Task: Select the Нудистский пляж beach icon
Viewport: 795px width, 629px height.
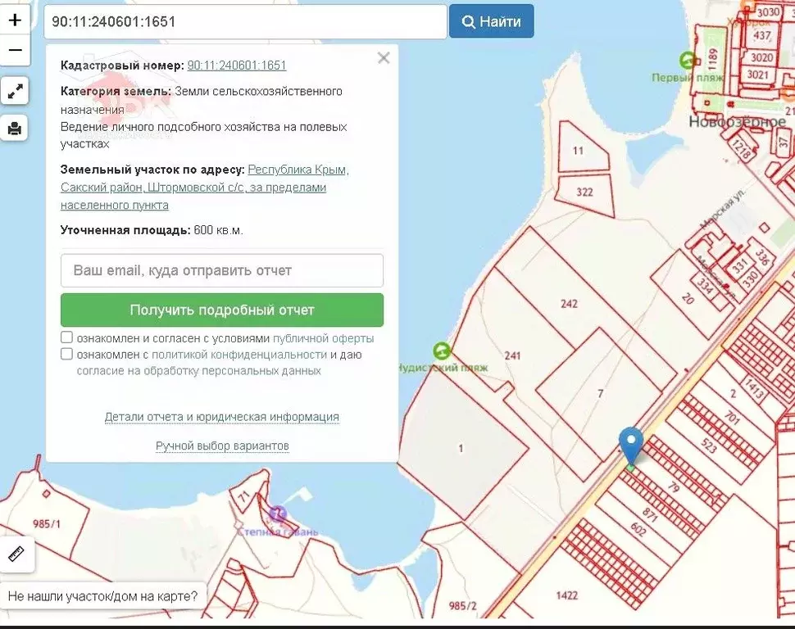Action: [442, 351]
